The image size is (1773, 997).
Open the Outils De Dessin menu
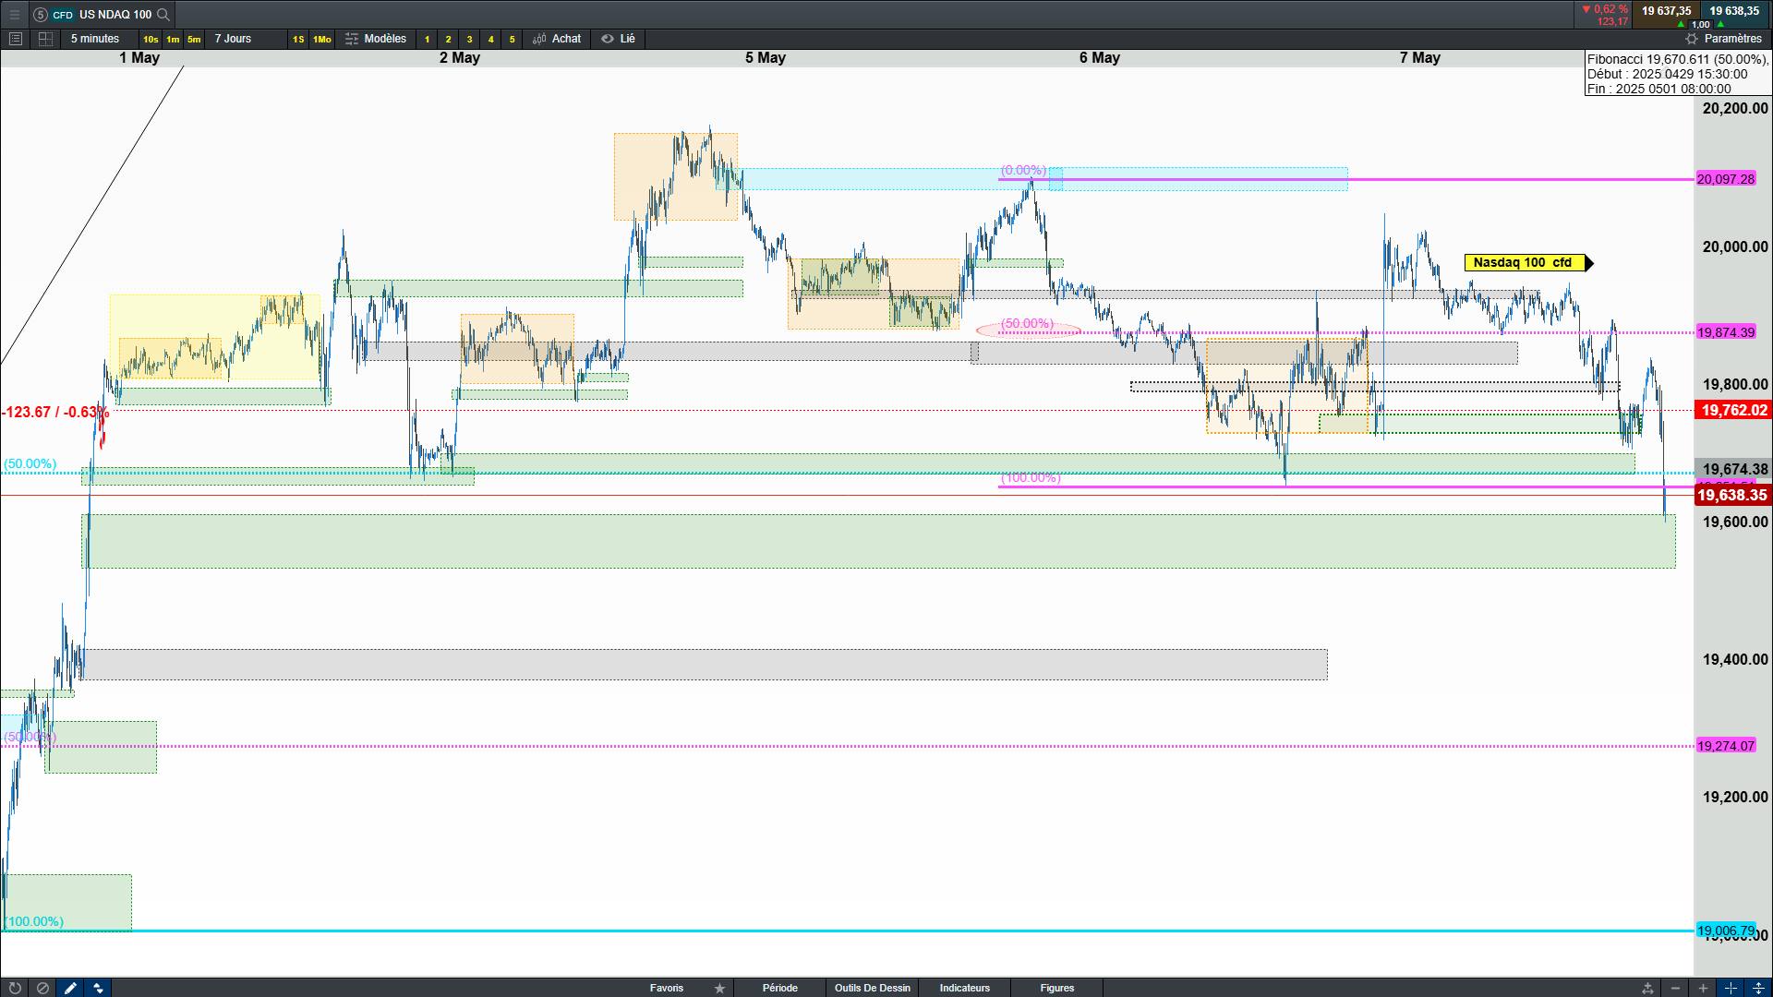point(872,988)
